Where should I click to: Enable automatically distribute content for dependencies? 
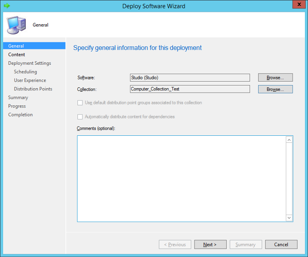80,117
